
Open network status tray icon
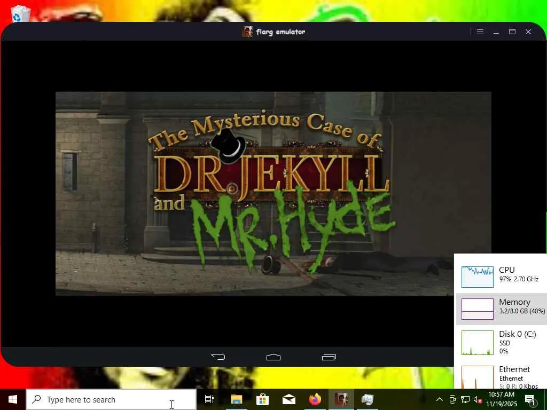coord(465,399)
